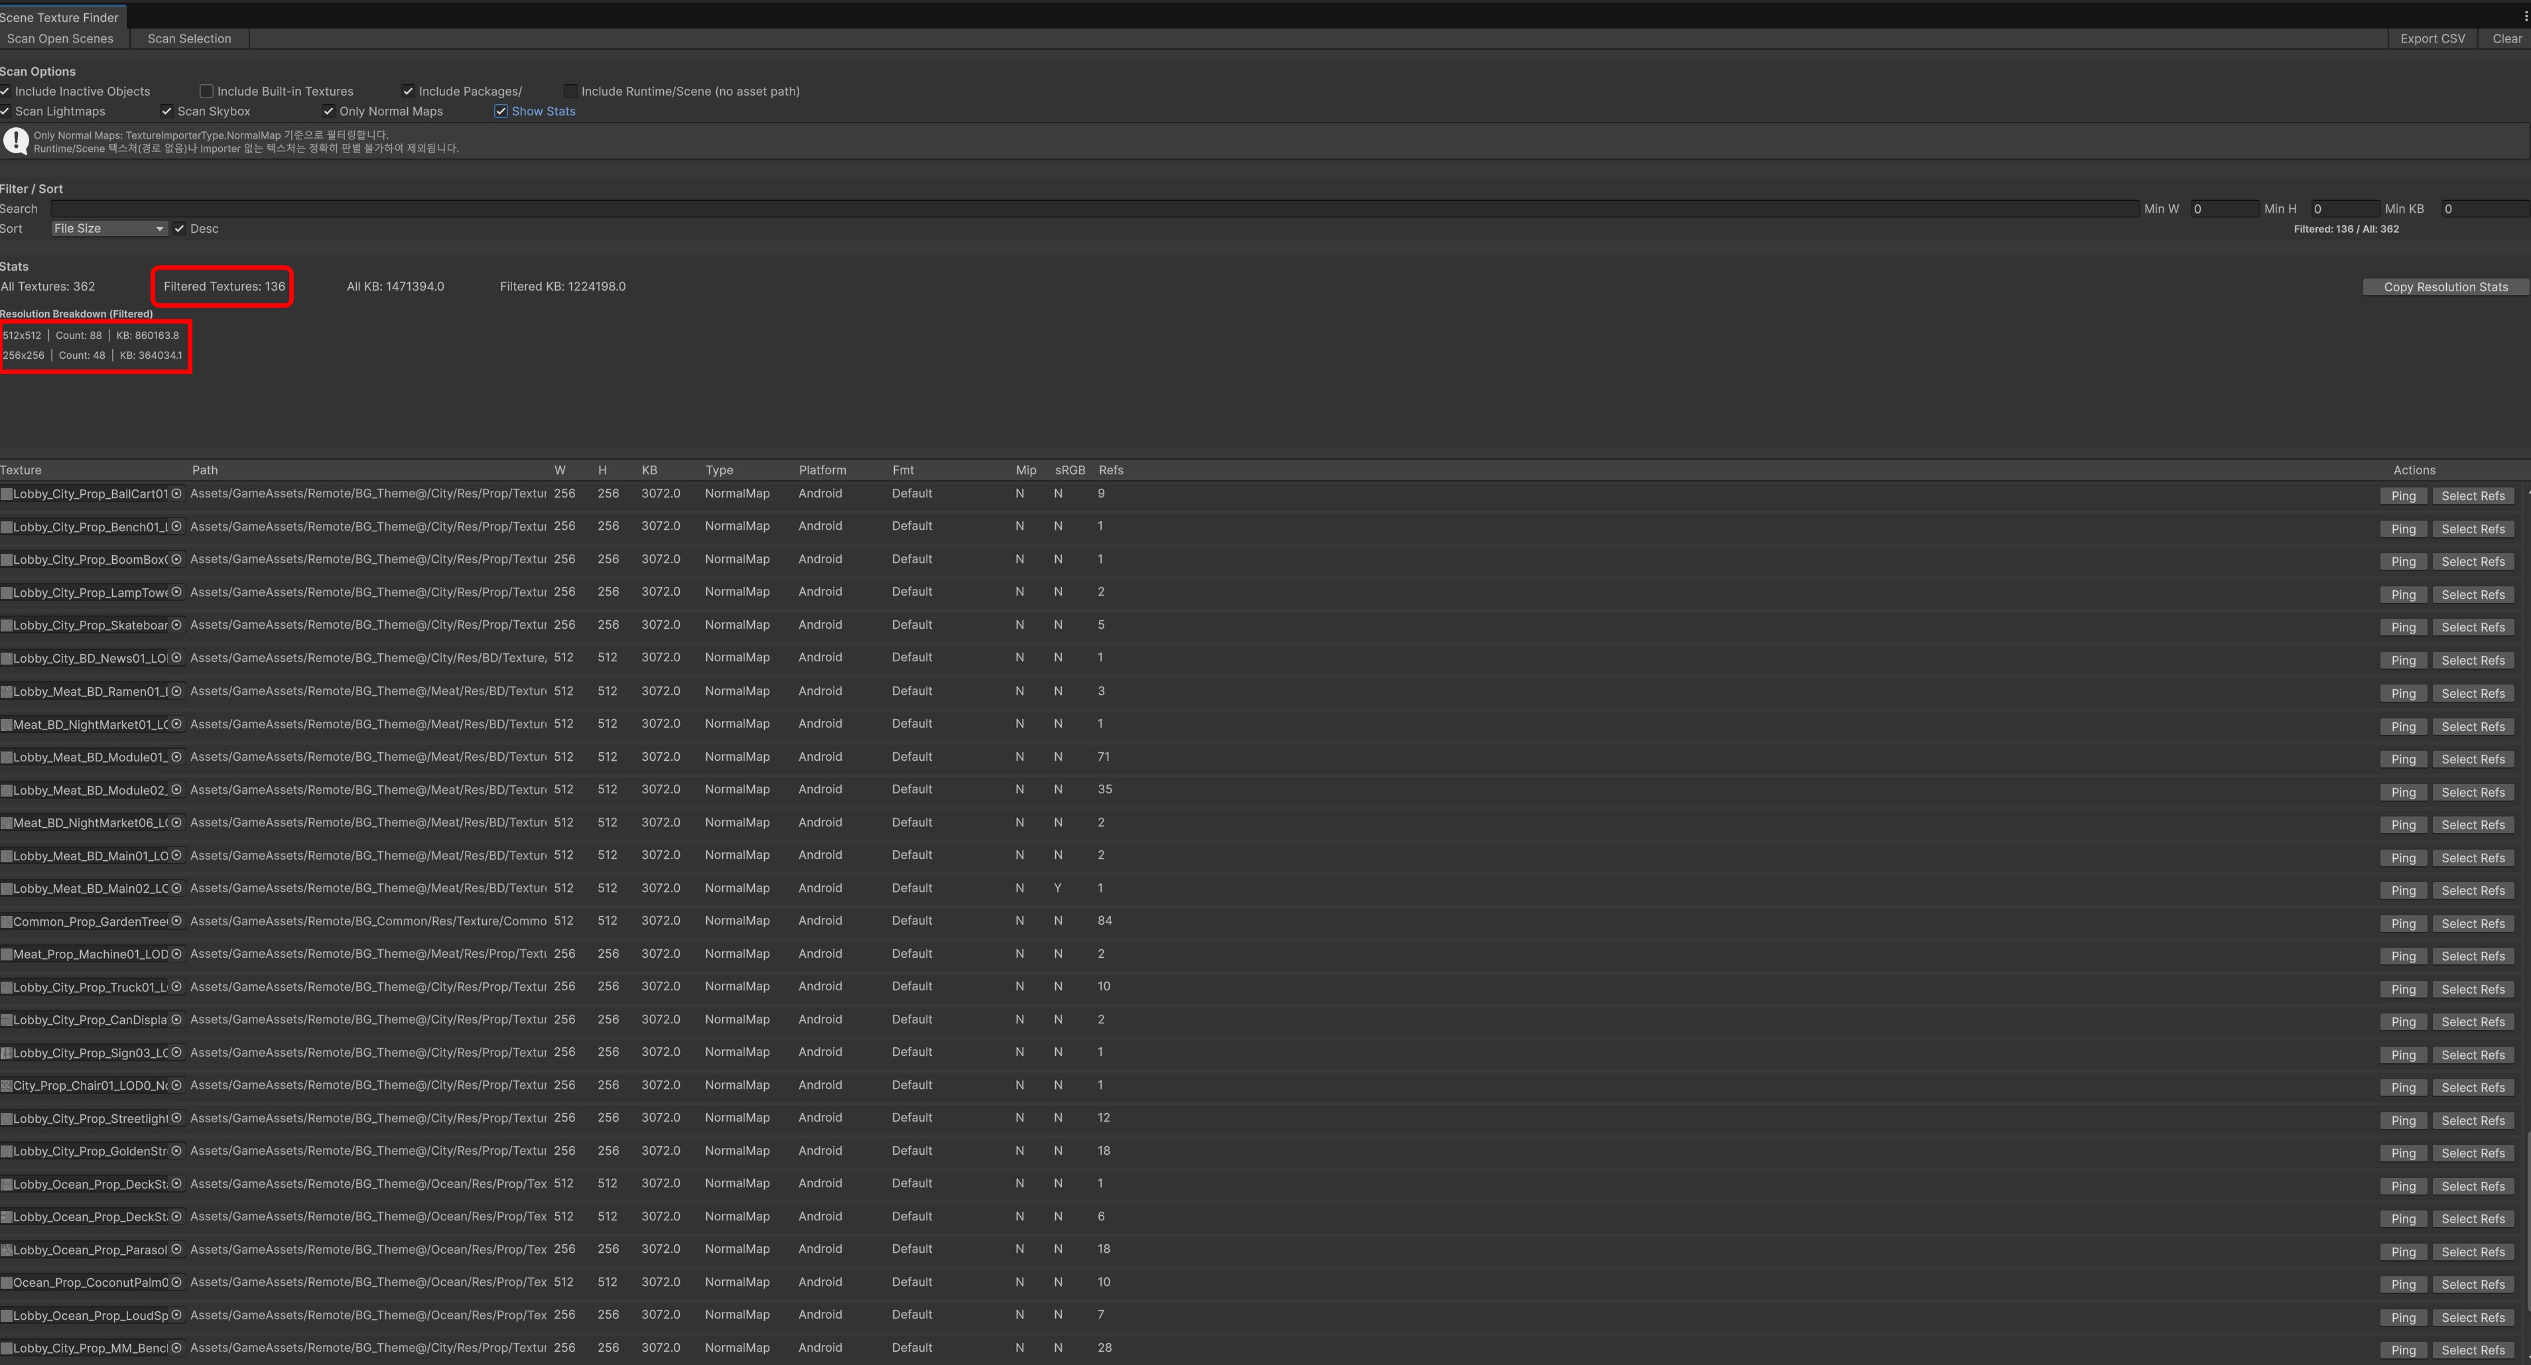
Task: Toggle Scan Lightmaps checkbox
Action: (x=5, y=111)
